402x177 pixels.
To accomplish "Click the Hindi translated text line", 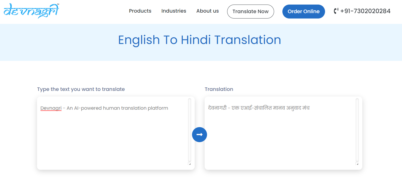I will pyautogui.click(x=259, y=108).
